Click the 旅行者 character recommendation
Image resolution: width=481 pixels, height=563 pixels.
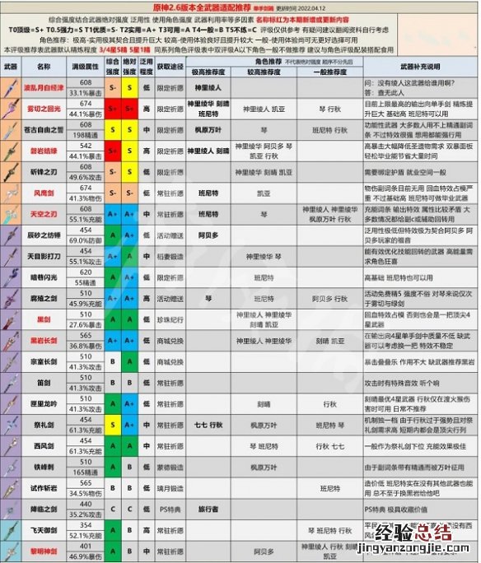[208, 509]
